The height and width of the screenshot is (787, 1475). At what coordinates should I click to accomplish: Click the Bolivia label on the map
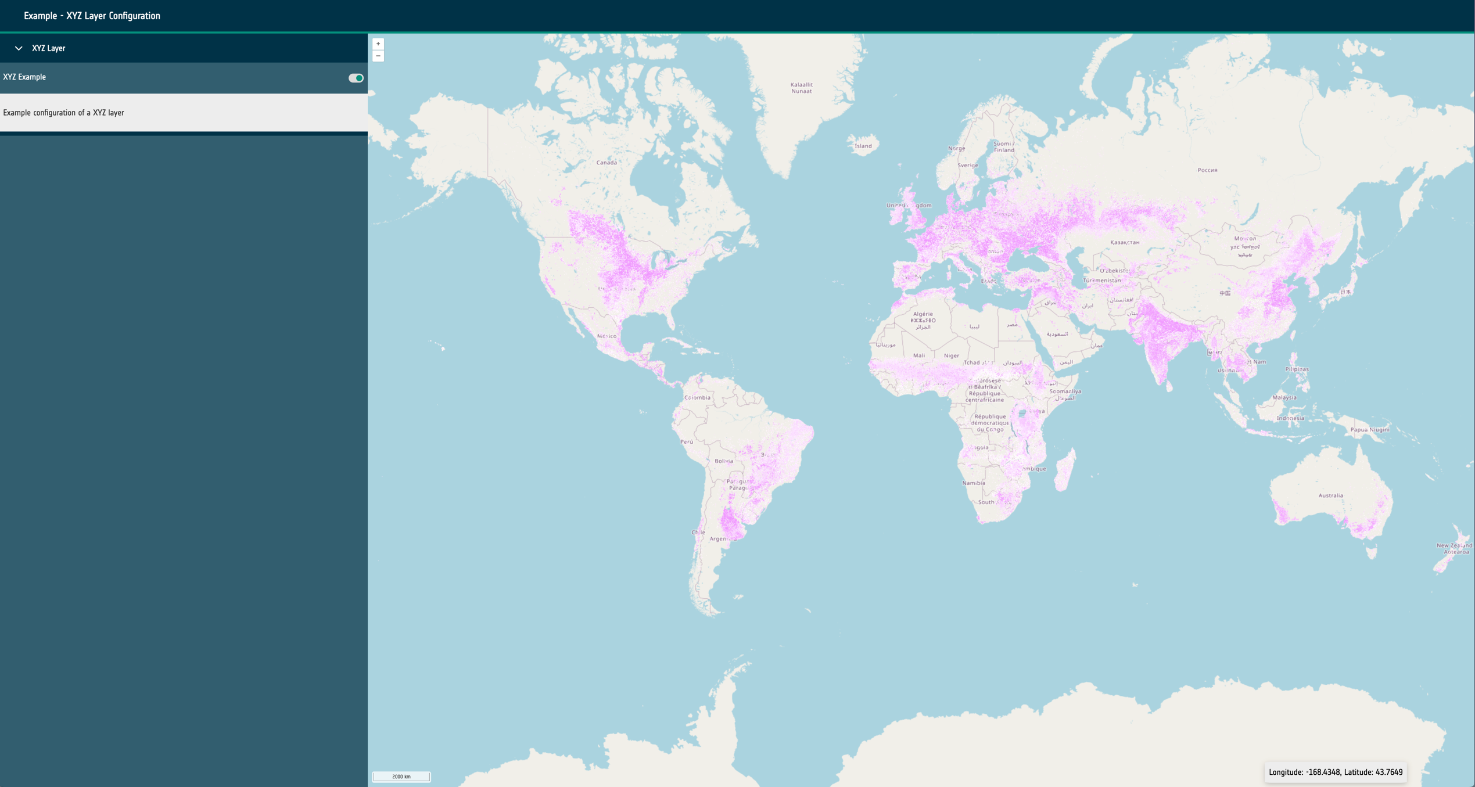tap(723, 461)
